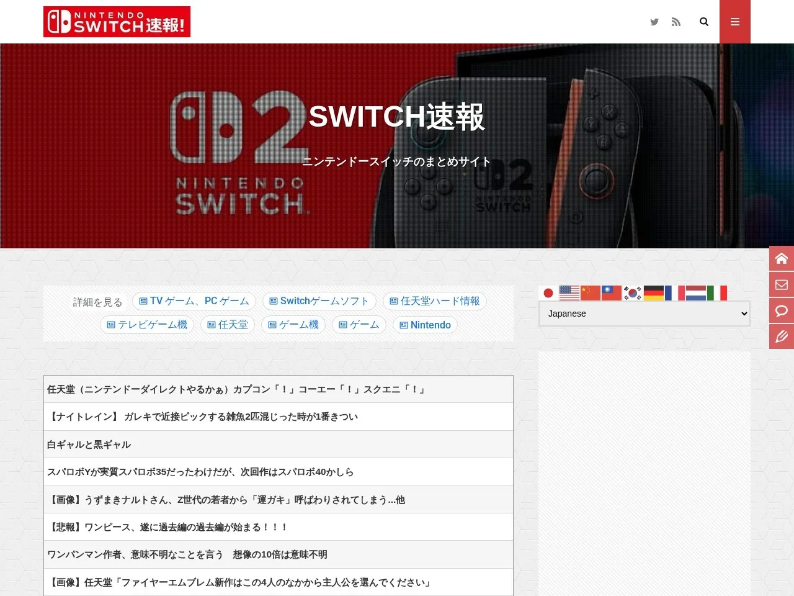Select the United States flag language
The width and height of the screenshot is (794, 596).
coord(569,293)
